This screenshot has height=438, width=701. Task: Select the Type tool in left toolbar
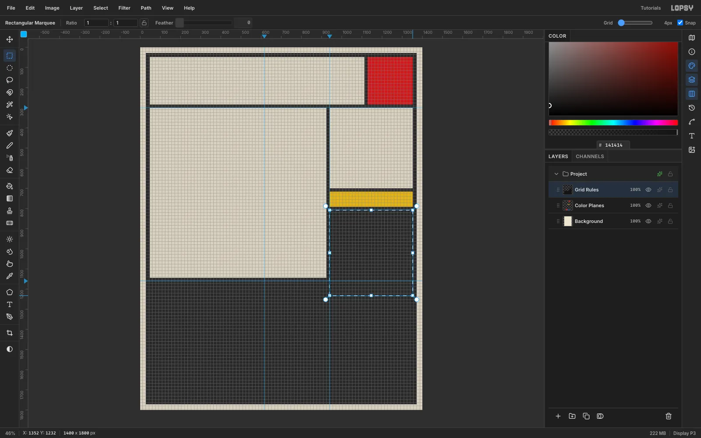point(10,304)
